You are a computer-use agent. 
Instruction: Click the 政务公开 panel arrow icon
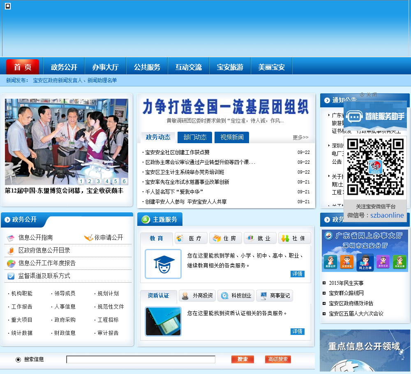(7, 220)
